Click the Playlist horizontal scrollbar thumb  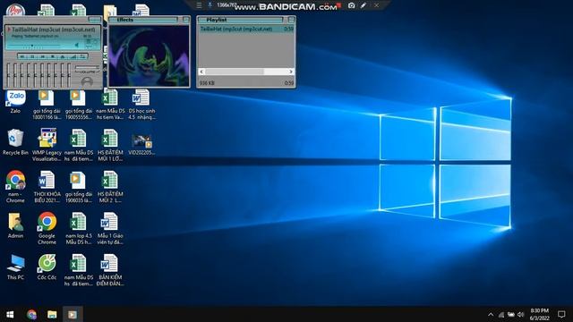click(x=235, y=72)
